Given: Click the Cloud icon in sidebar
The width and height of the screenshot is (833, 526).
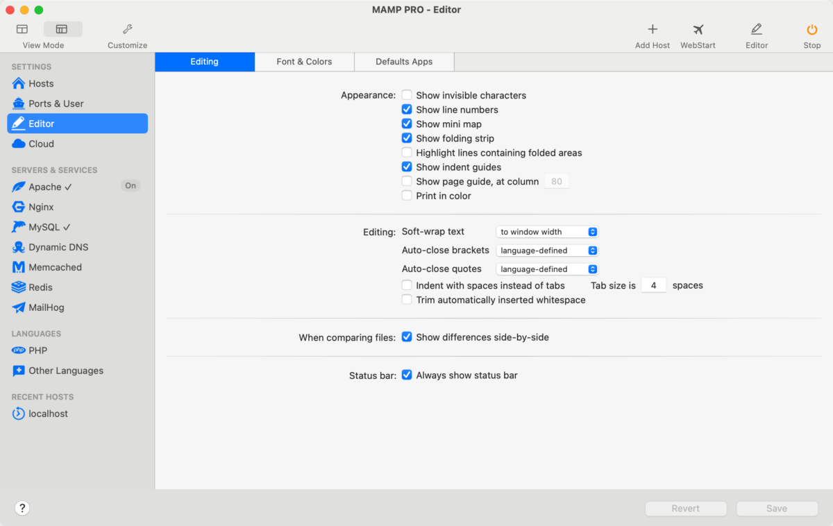Looking at the screenshot, I should click(x=19, y=144).
